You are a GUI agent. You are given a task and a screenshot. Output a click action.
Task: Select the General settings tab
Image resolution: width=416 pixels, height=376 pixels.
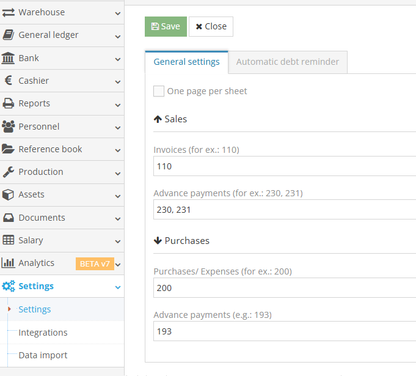186,62
